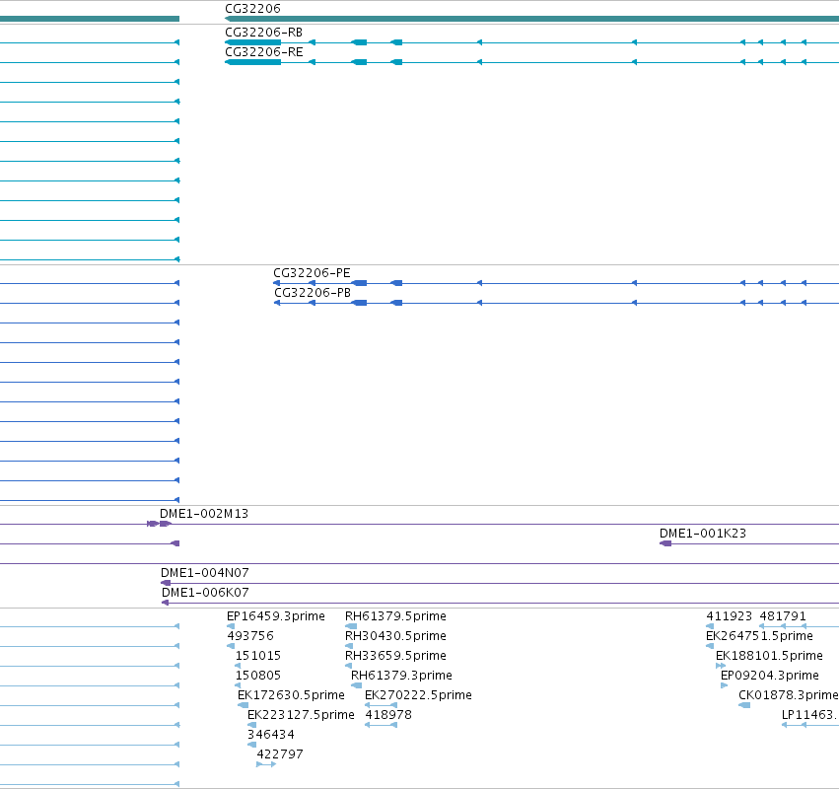Viewport: 839px width, 789px height.
Task: Pick the EK188101.5prime EST label
Action: point(769,656)
